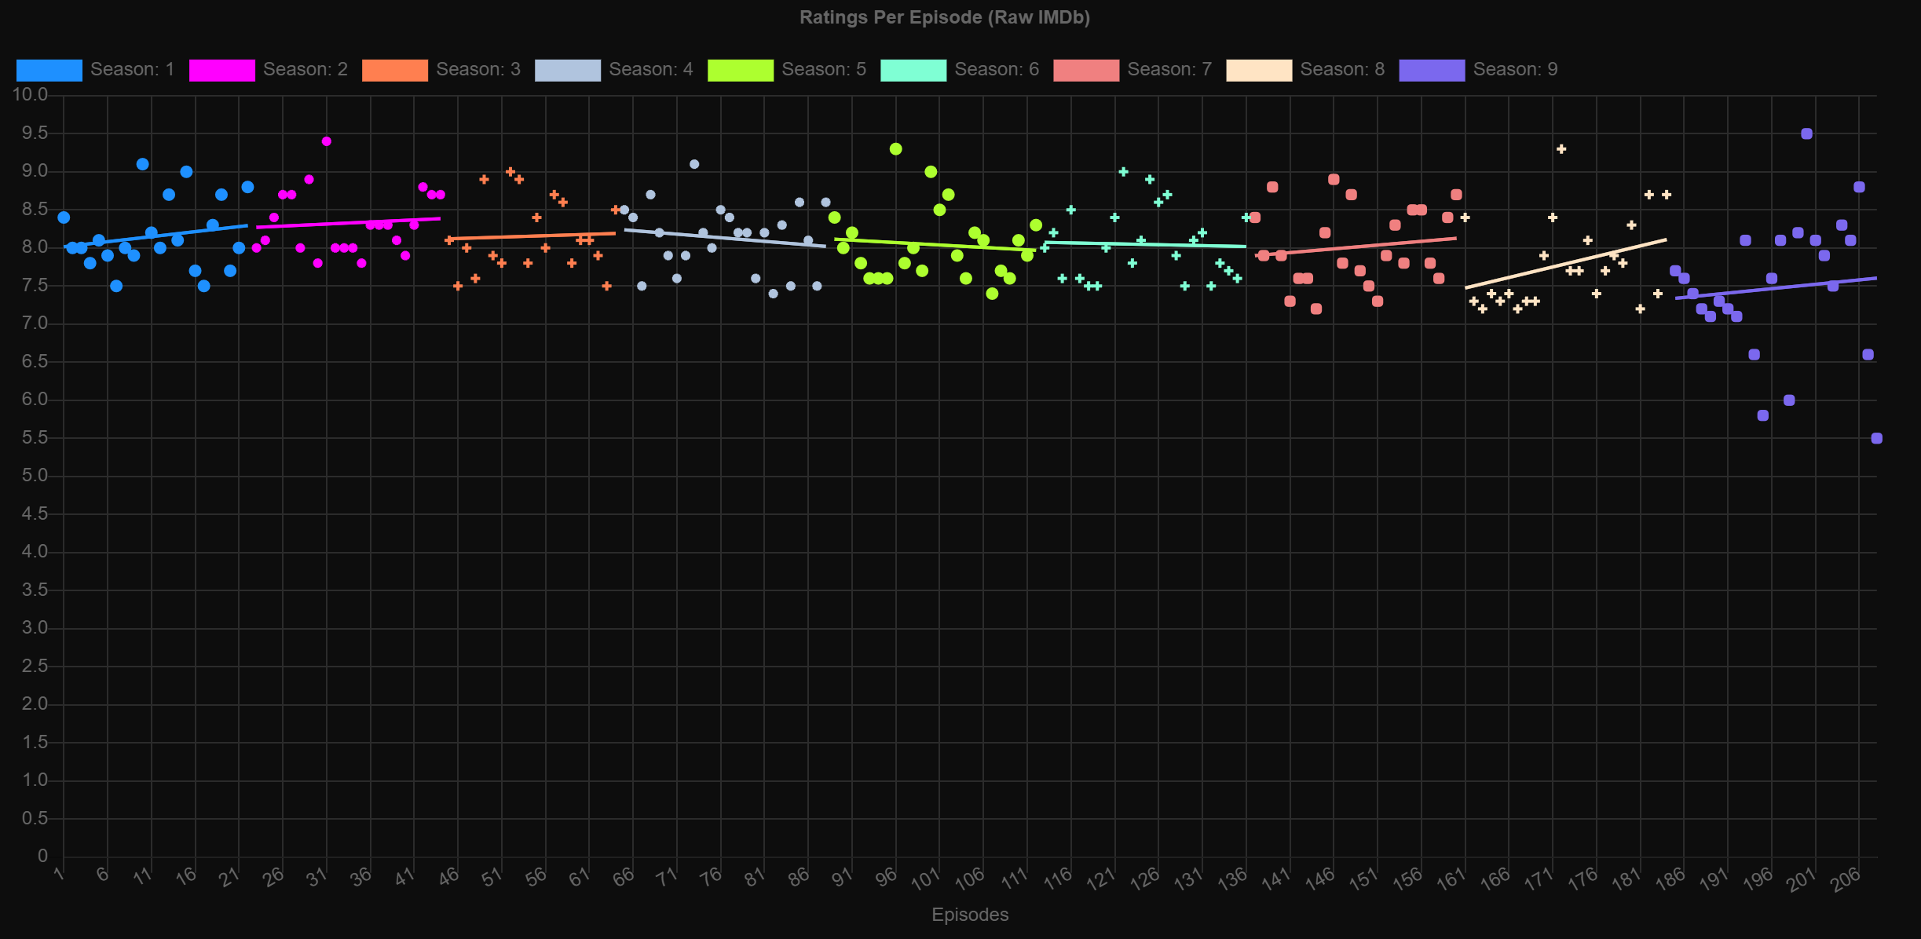Click the Season 9 purple legend swatch
Image resolution: width=1921 pixels, height=939 pixels.
click(x=1431, y=70)
